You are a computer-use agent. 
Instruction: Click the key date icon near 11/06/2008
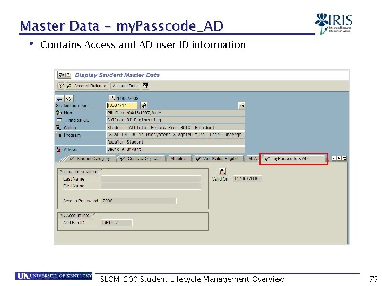coord(111,99)
